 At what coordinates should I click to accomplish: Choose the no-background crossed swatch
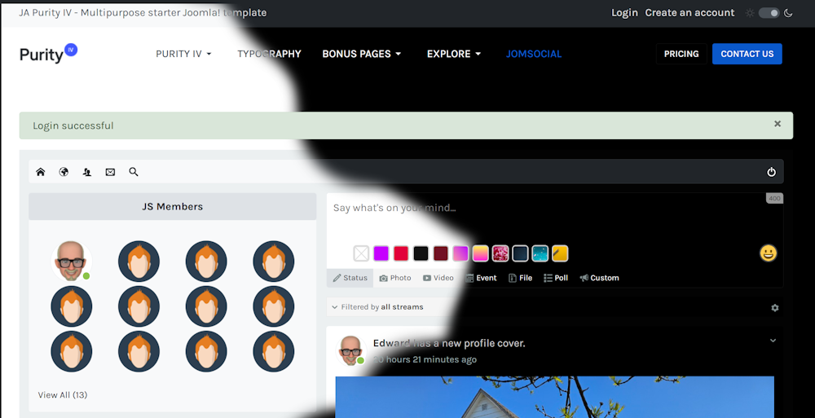[x=361, y=253]
